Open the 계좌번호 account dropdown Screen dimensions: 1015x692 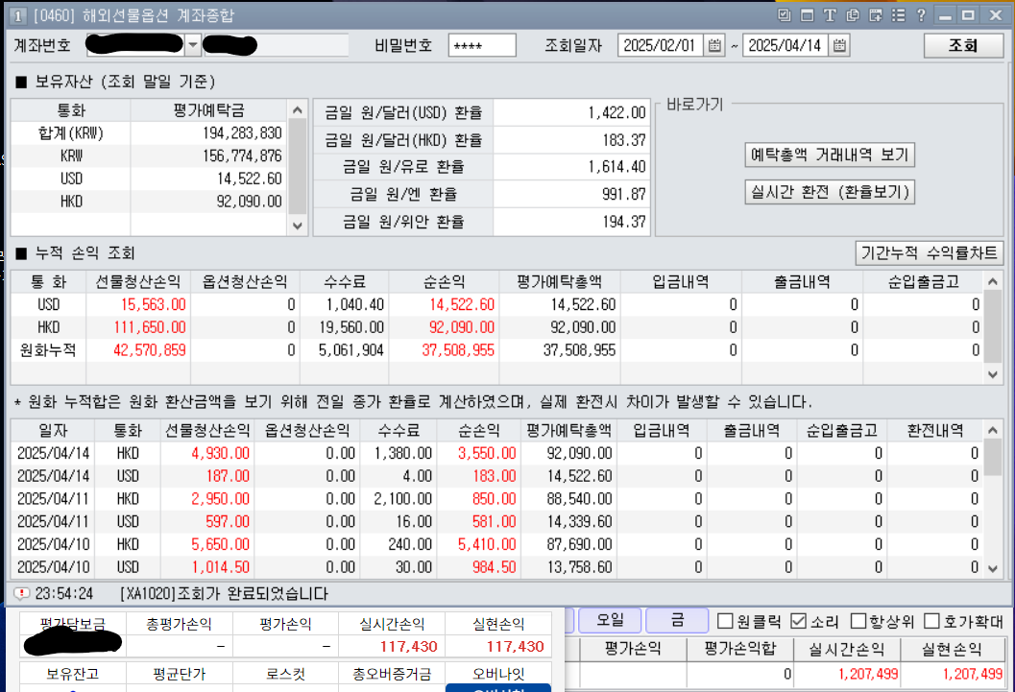[193, 45]
